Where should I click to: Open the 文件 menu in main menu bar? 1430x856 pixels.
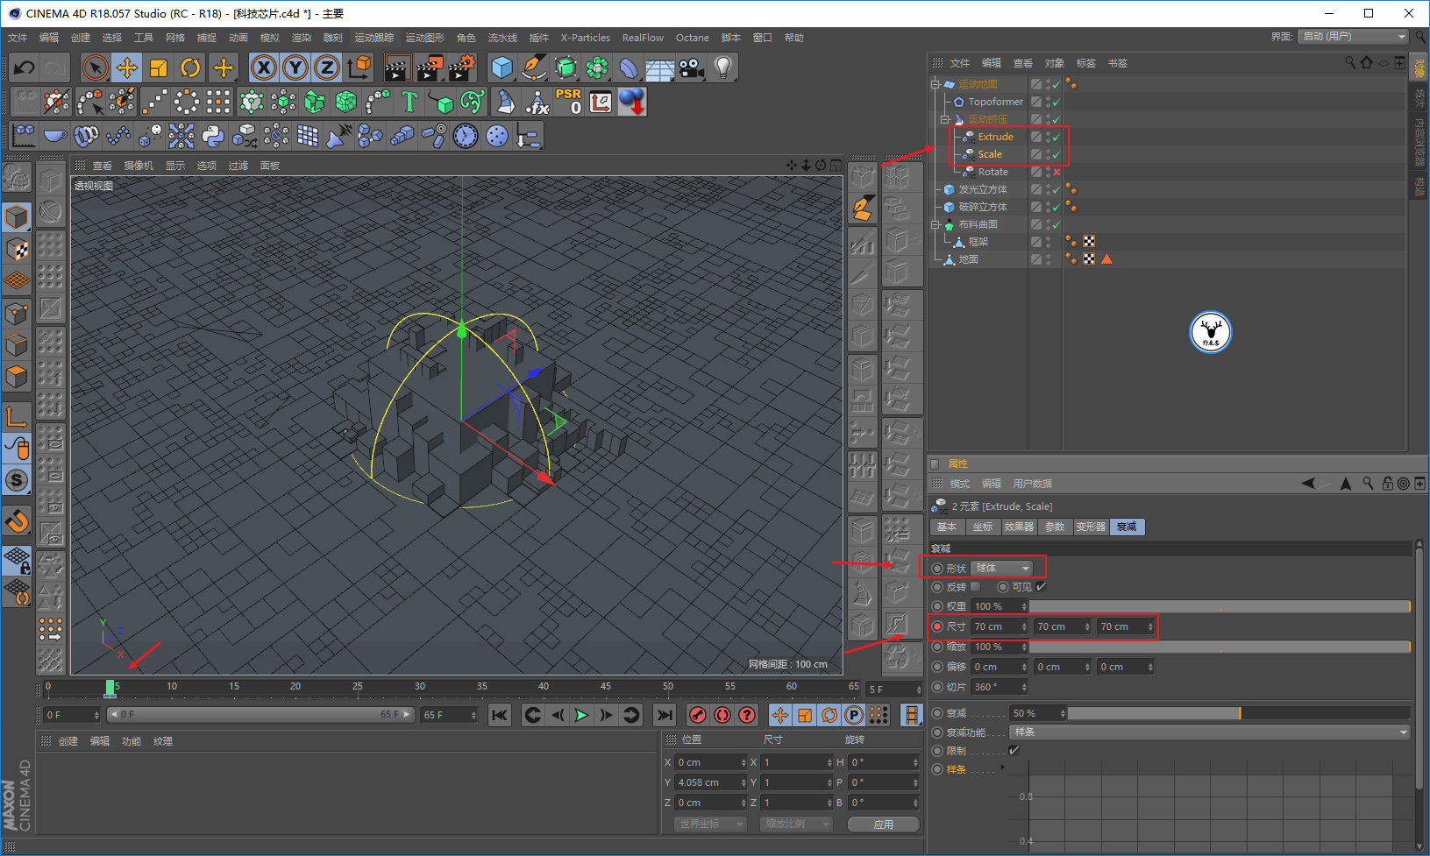tap(18, 38)
